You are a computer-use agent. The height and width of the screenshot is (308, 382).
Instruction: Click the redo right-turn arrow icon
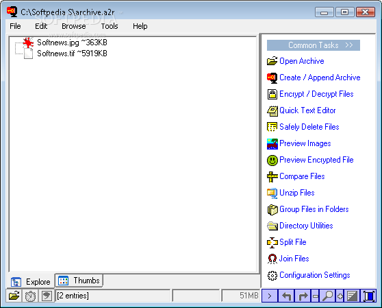303,296
